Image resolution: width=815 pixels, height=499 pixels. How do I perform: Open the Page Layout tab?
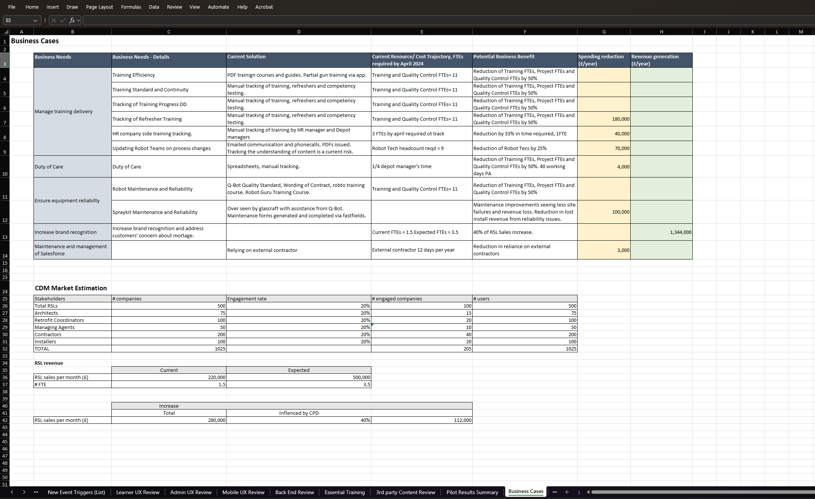(99, 7)
